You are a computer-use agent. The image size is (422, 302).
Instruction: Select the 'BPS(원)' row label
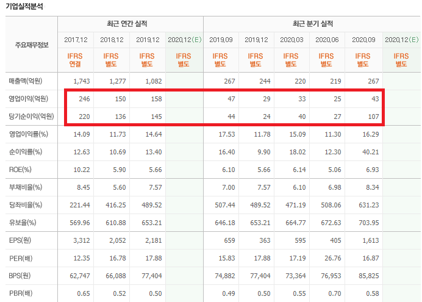[x=20, y=276]
